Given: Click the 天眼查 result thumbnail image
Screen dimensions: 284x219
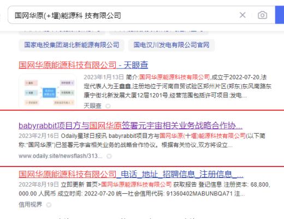Looking at the screenshot, I should point(48,90).
